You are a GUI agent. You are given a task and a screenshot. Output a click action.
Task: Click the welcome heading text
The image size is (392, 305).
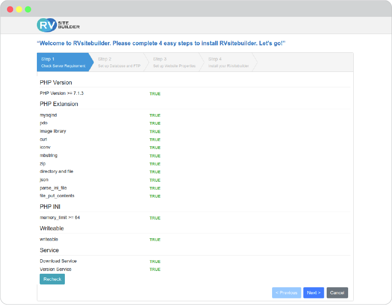[161, 43]
